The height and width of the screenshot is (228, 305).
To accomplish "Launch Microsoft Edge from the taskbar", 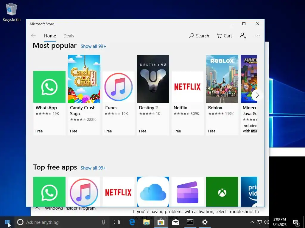I will pyautogui.click(x=132, y=222).
